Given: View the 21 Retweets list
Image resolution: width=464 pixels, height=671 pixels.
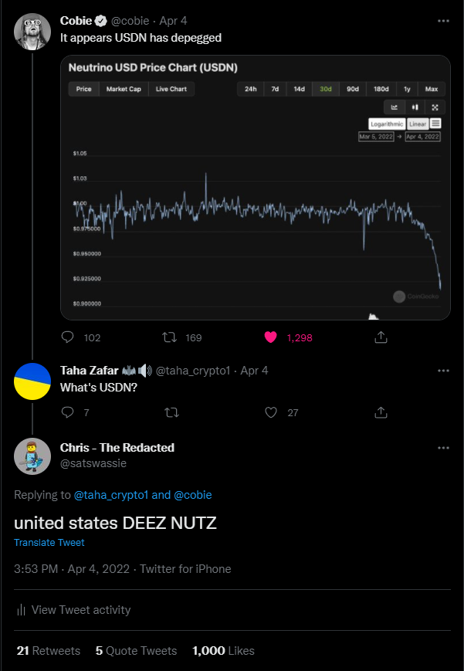Looking at the screenshot, I should pyautogui.click(x=49, y=651).
